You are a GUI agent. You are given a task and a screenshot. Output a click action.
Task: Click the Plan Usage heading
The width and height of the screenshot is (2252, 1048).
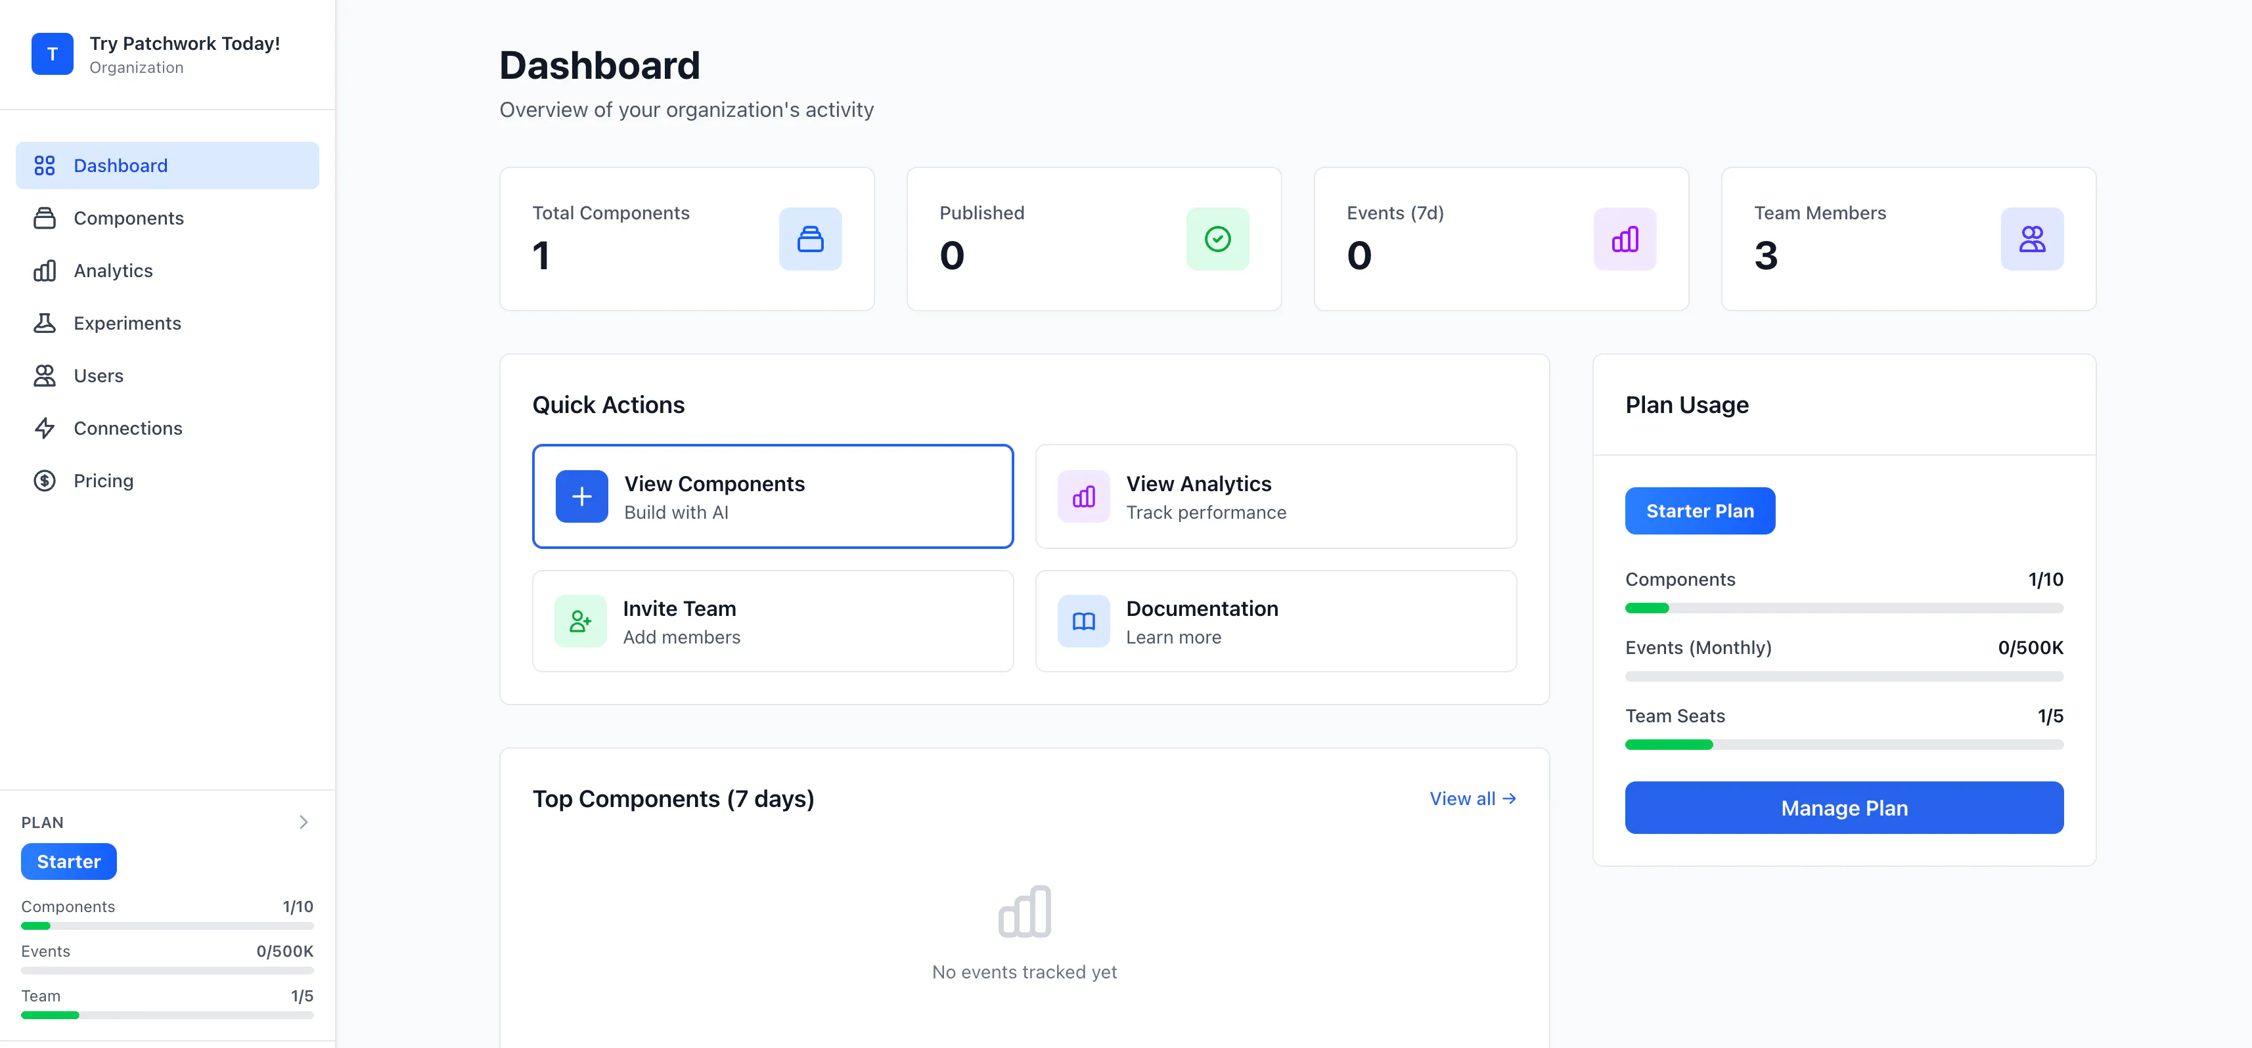1687,404
